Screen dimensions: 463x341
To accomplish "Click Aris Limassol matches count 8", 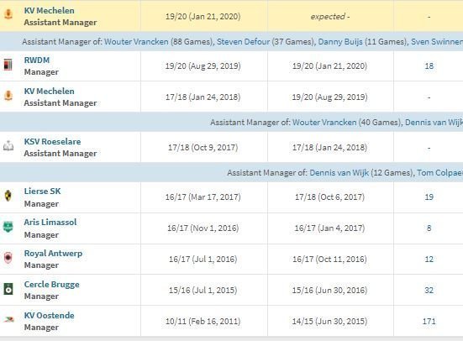I will coord(429,228).
